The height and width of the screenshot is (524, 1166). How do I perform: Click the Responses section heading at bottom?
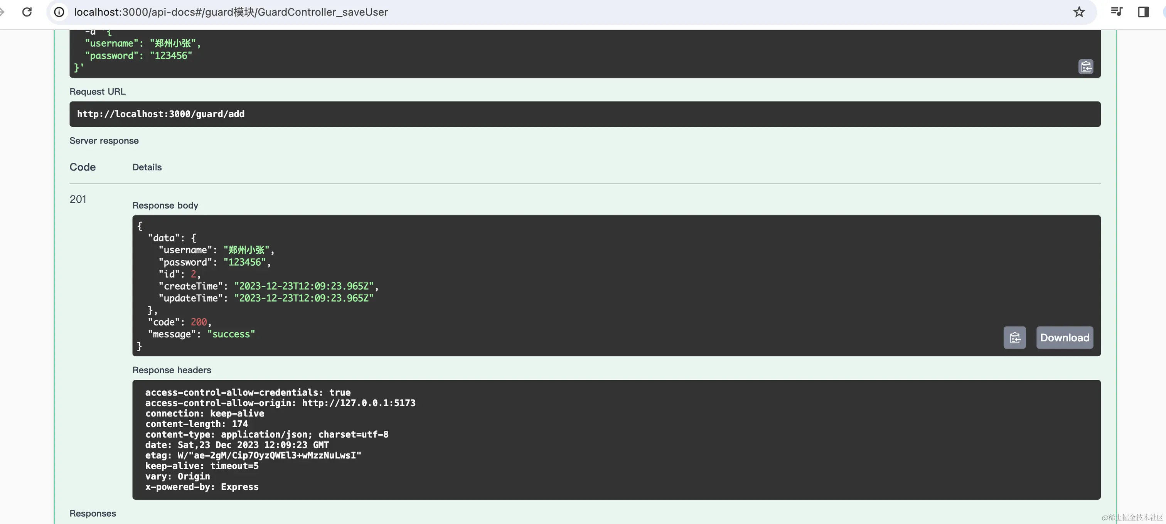[93, 514]
